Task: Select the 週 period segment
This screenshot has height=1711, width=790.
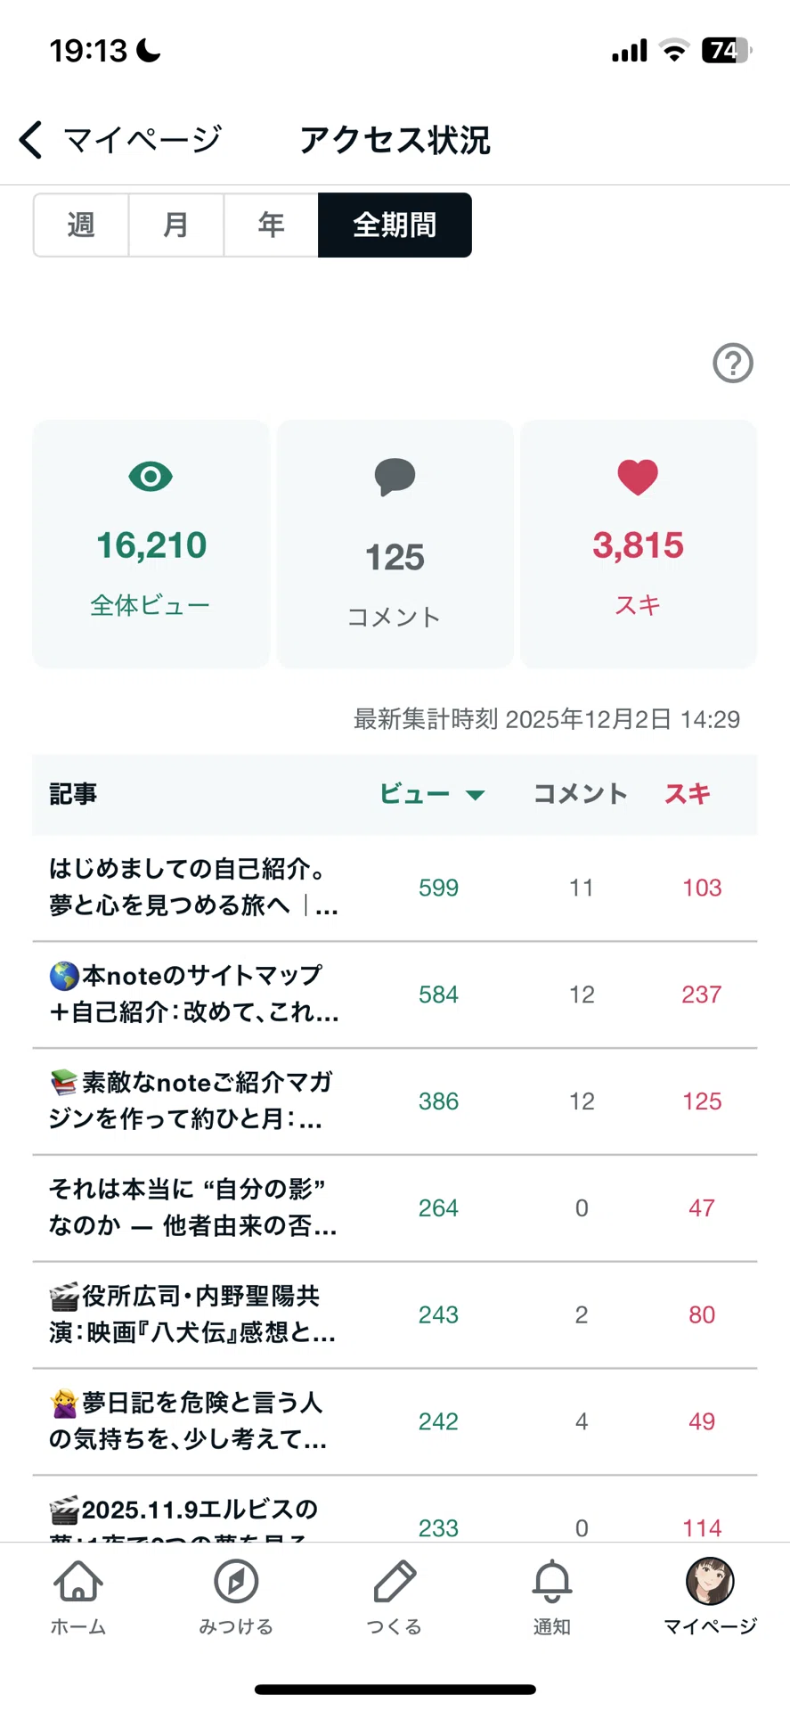Action: pyautogui.click(x=81, y=225)
